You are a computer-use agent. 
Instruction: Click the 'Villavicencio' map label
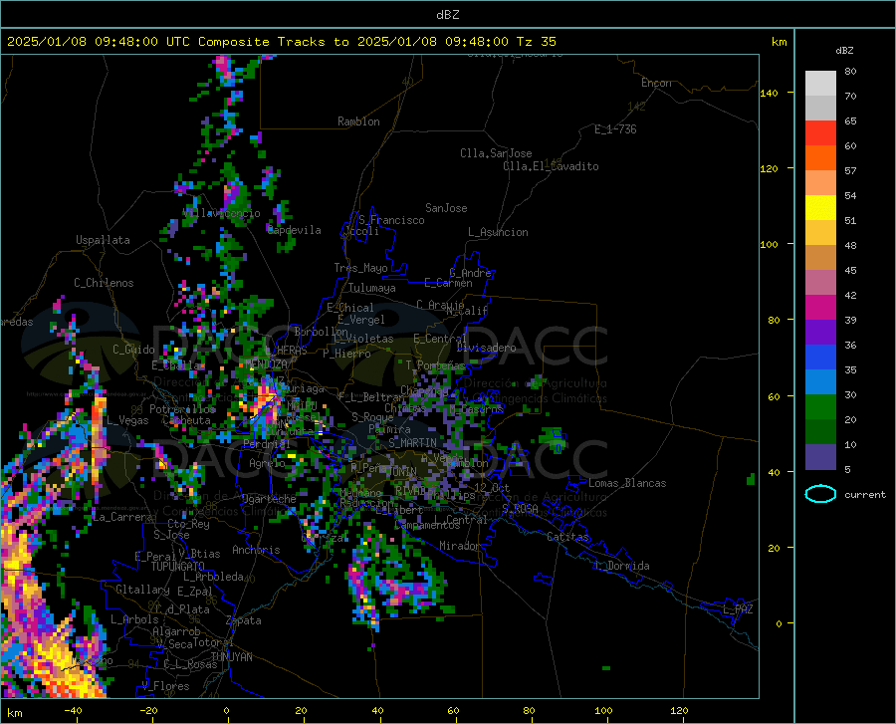click(222, 213)
